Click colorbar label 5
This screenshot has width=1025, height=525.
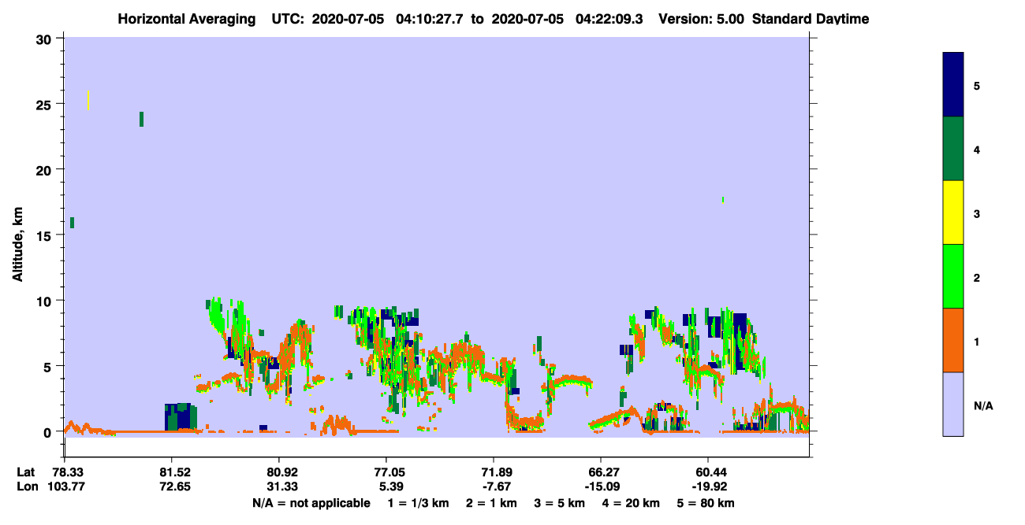[977, 85]
